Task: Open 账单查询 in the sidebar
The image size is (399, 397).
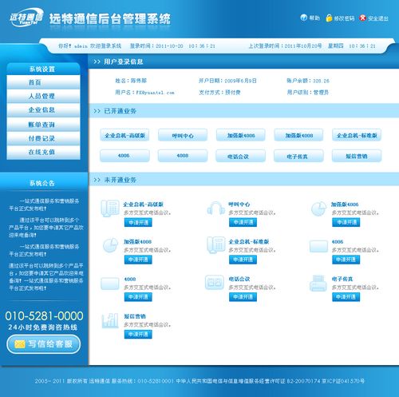Action: tap(43, 125)
